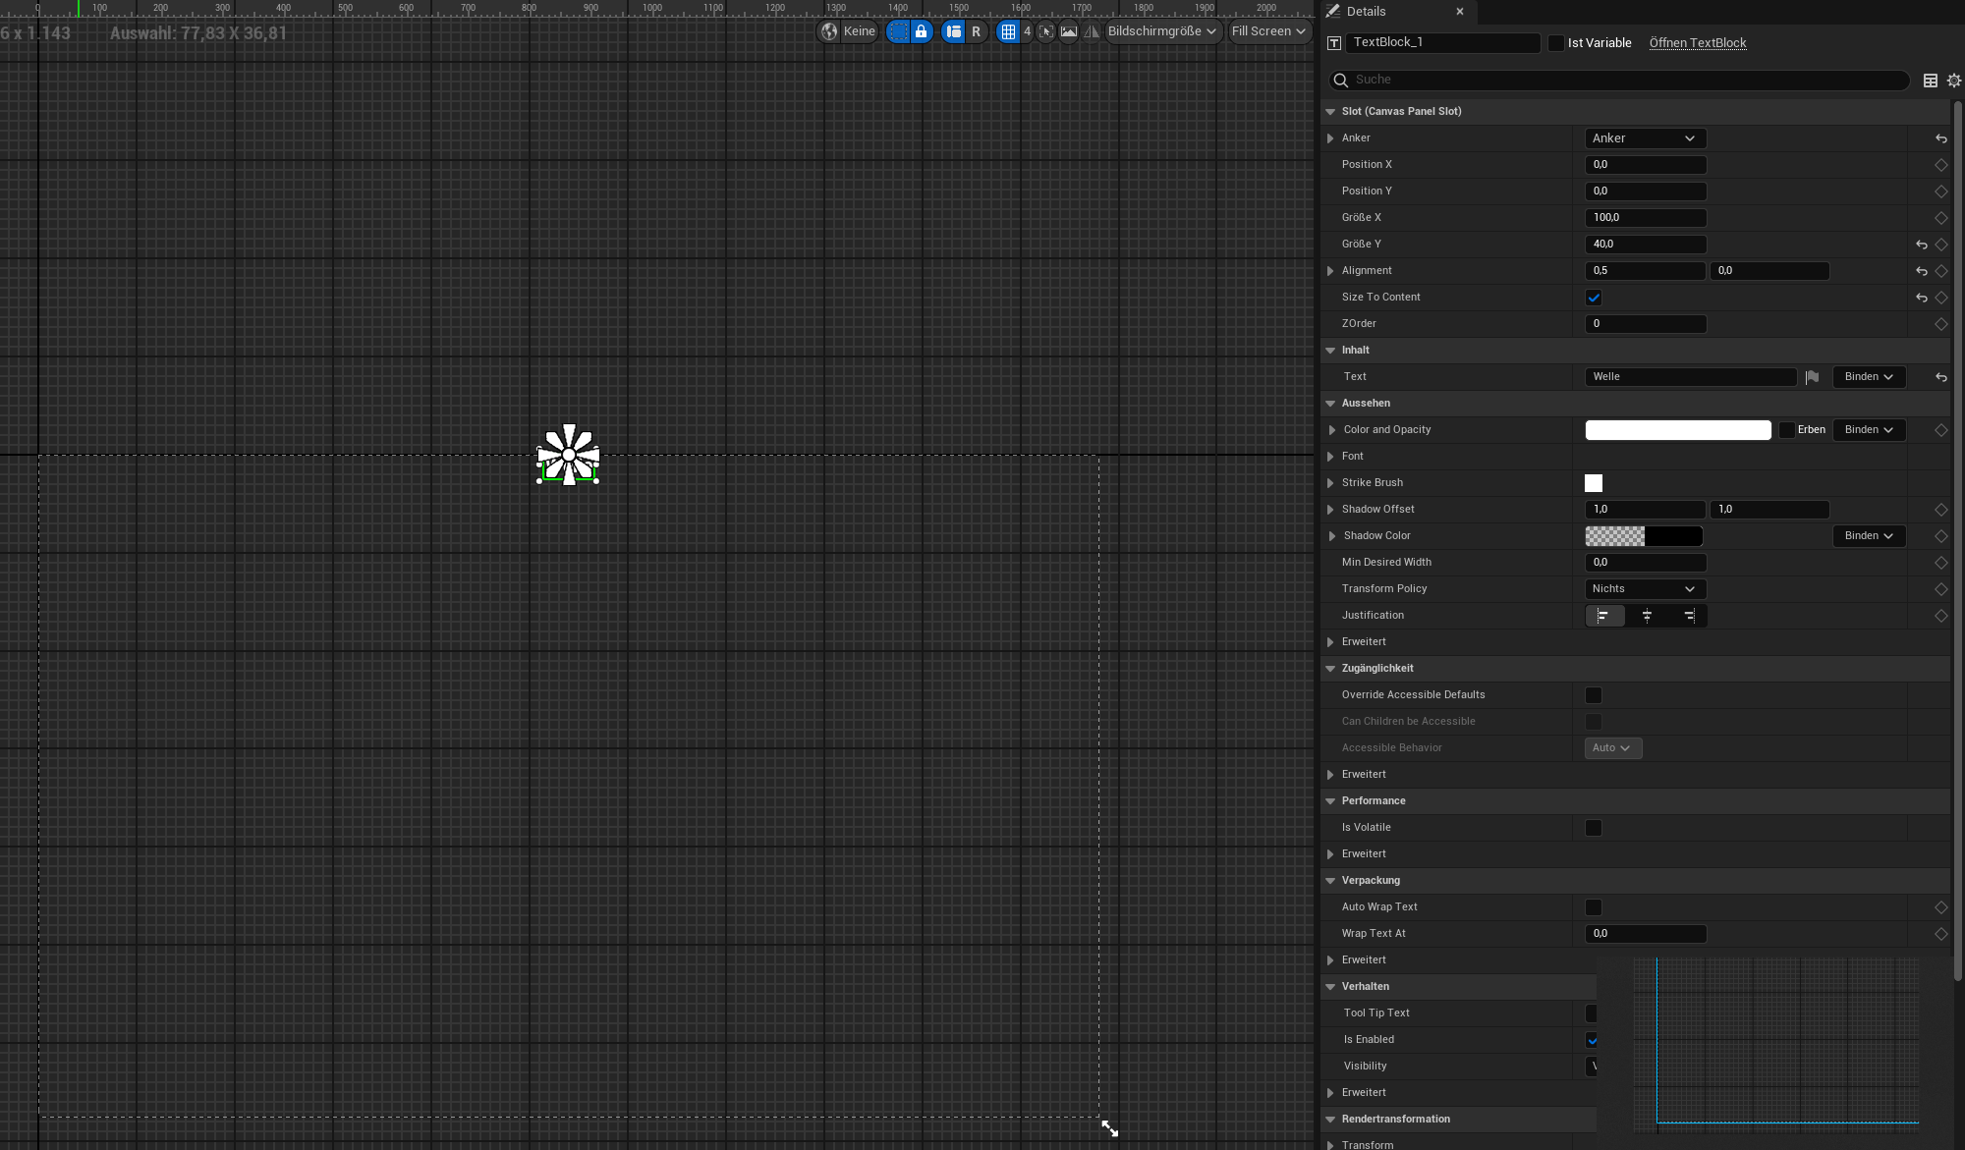
Task: Toggle widget outlines dashed-square icon
Action: coord(898,31)
